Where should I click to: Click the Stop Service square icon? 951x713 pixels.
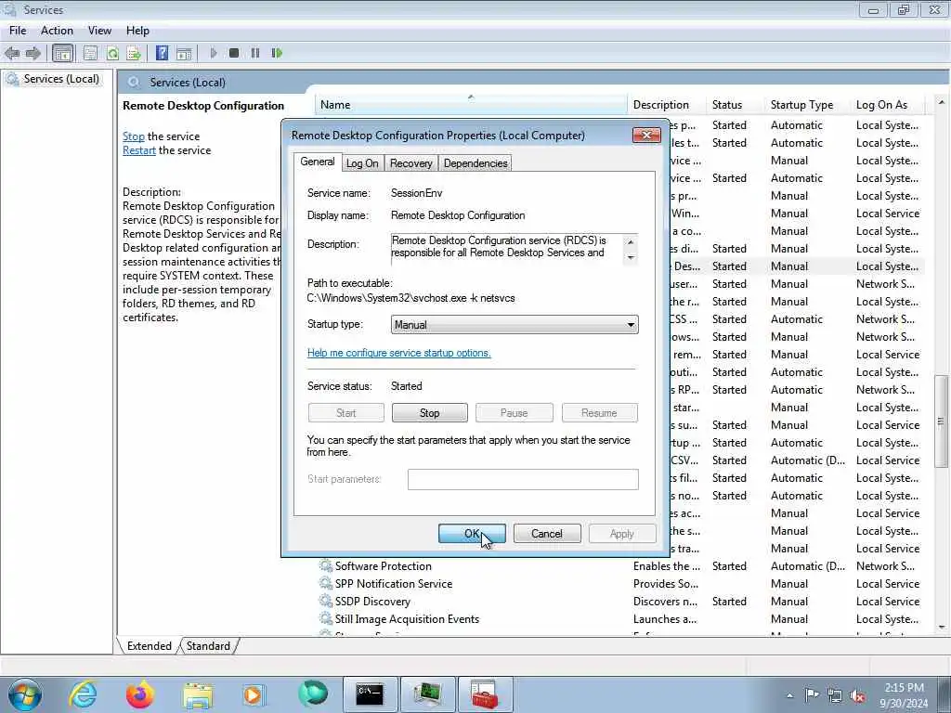(234, 53)
